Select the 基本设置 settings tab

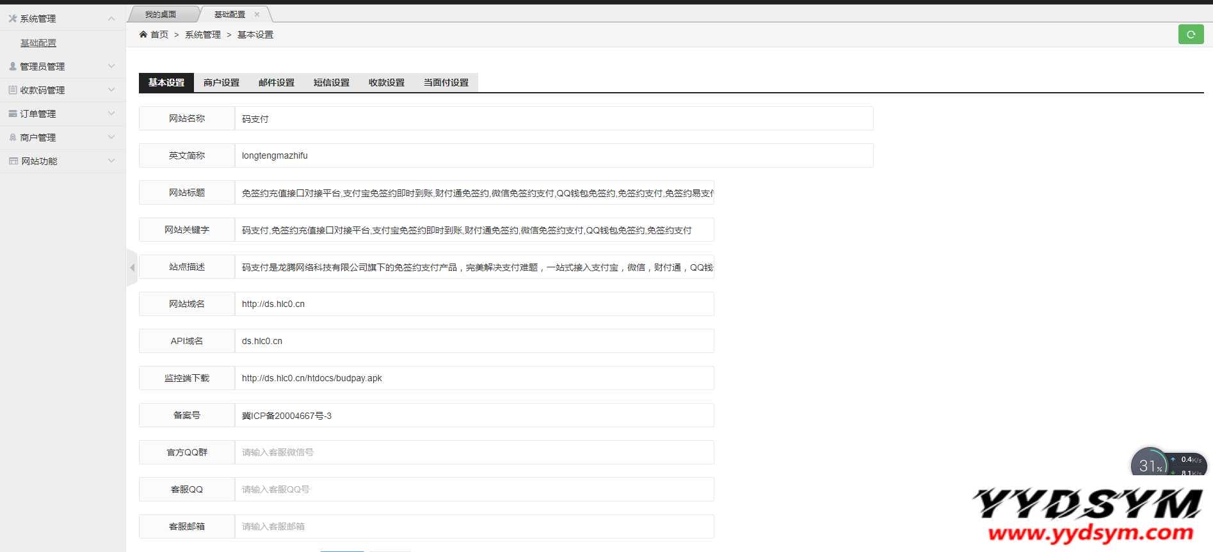pyautogui.click(x=166, y=83)
